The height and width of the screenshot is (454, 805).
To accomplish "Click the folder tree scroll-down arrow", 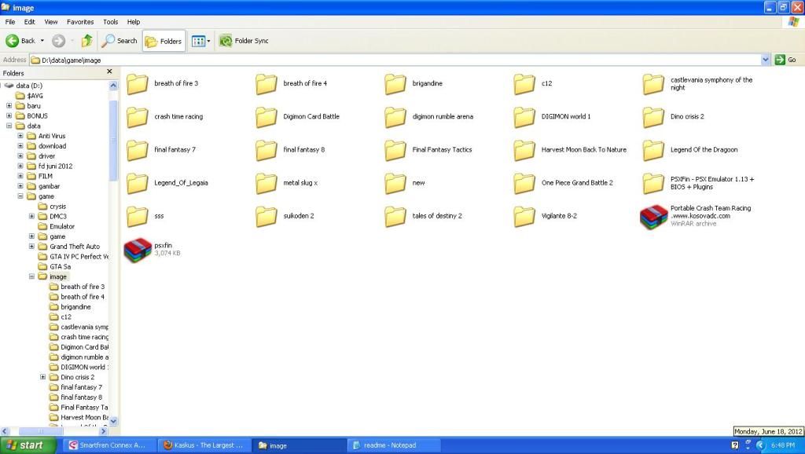I will 113,421.
